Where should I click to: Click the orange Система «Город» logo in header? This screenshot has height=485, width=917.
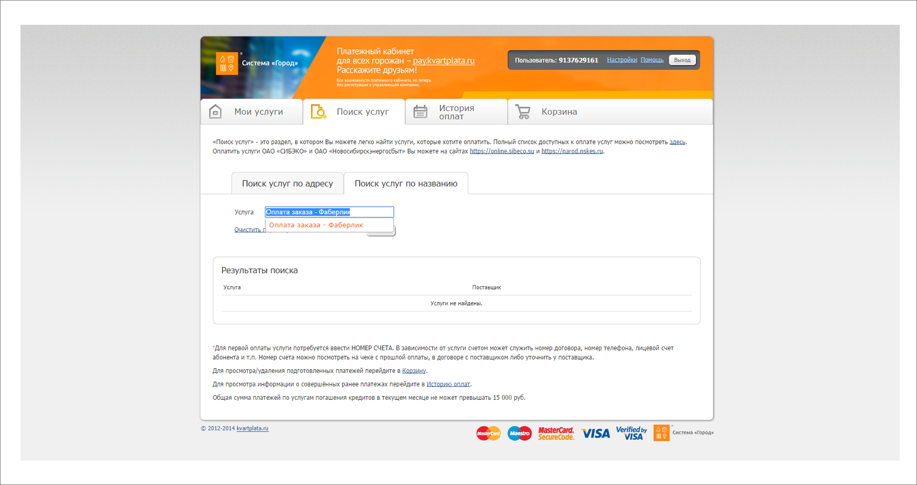click(227, 64)
